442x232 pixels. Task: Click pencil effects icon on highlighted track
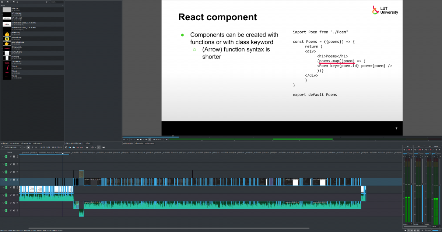(x=11, y=180)
